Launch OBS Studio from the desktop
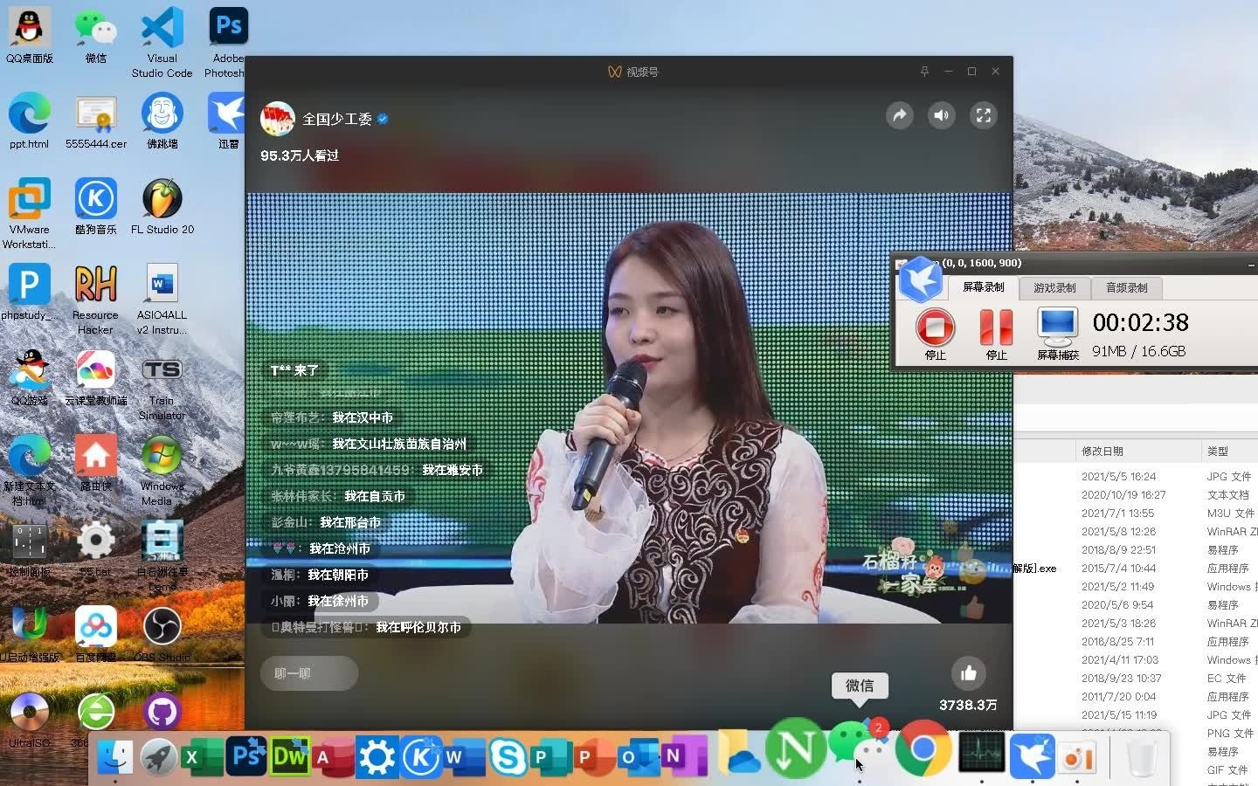 pyautogui.click(x=162, y=634)
